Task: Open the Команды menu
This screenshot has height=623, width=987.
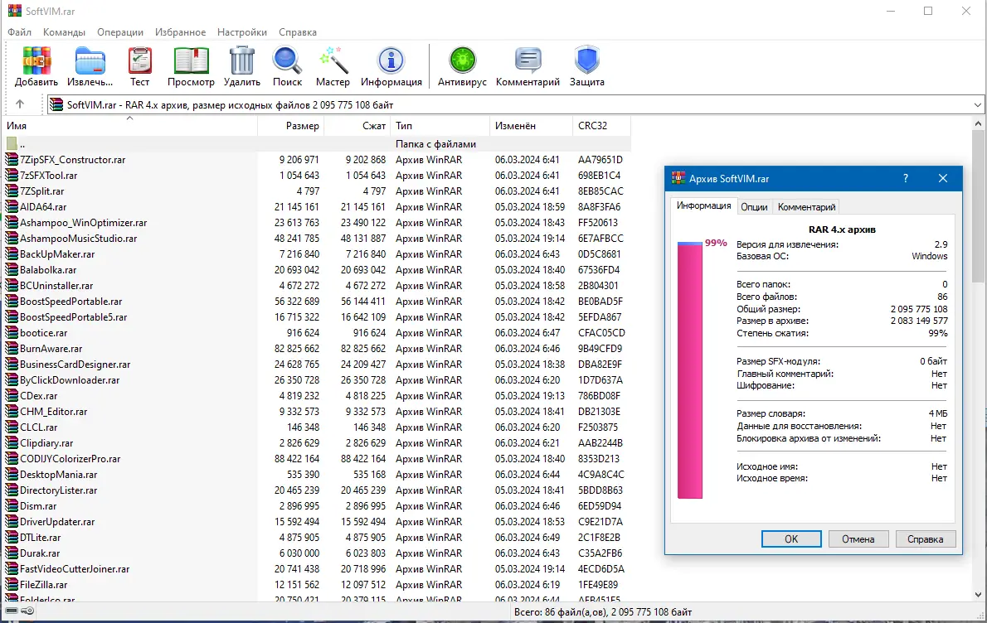Action: (x=64, y=32)
